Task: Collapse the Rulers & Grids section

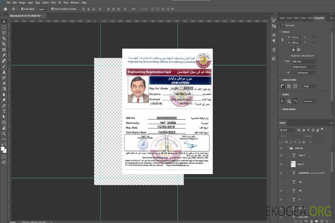Action: point(280,80)
